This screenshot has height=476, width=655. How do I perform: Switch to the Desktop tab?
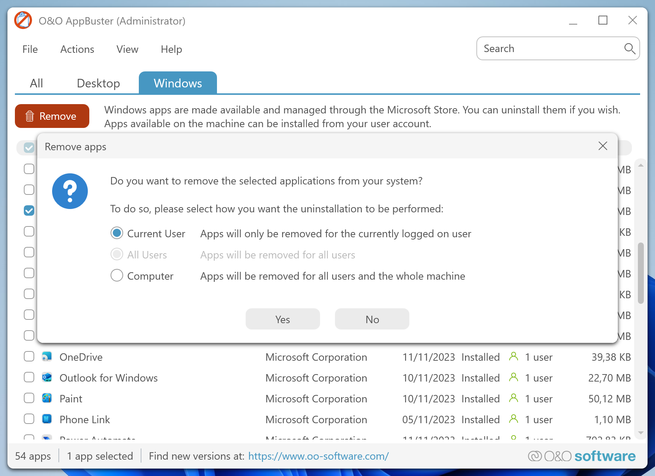tap(98, 83)
